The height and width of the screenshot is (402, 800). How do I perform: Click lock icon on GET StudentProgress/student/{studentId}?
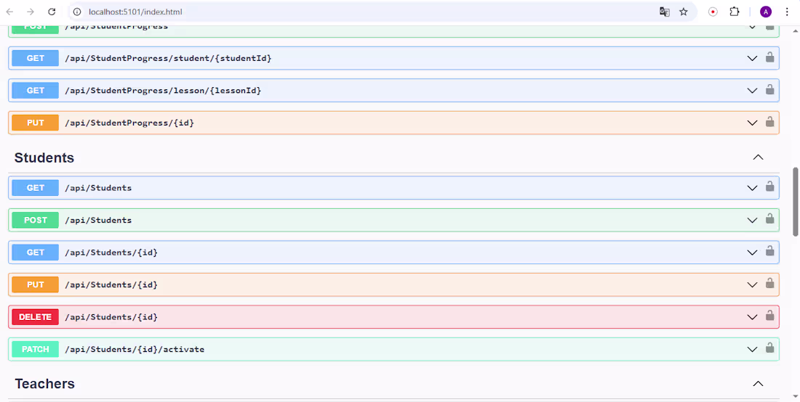tap(770, 57)
